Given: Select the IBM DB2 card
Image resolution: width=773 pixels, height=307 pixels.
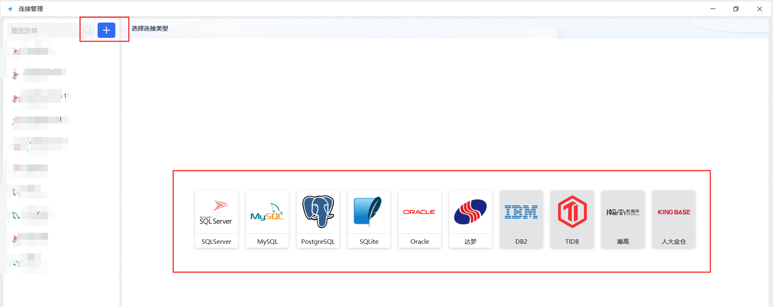Looking at the screenshot, I should tap(521, 219).
